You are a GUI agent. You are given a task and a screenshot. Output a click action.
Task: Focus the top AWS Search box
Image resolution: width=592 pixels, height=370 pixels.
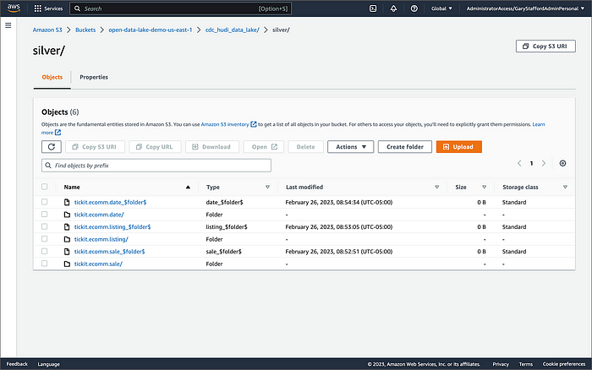pyautogui.click(x=180, y=8)
